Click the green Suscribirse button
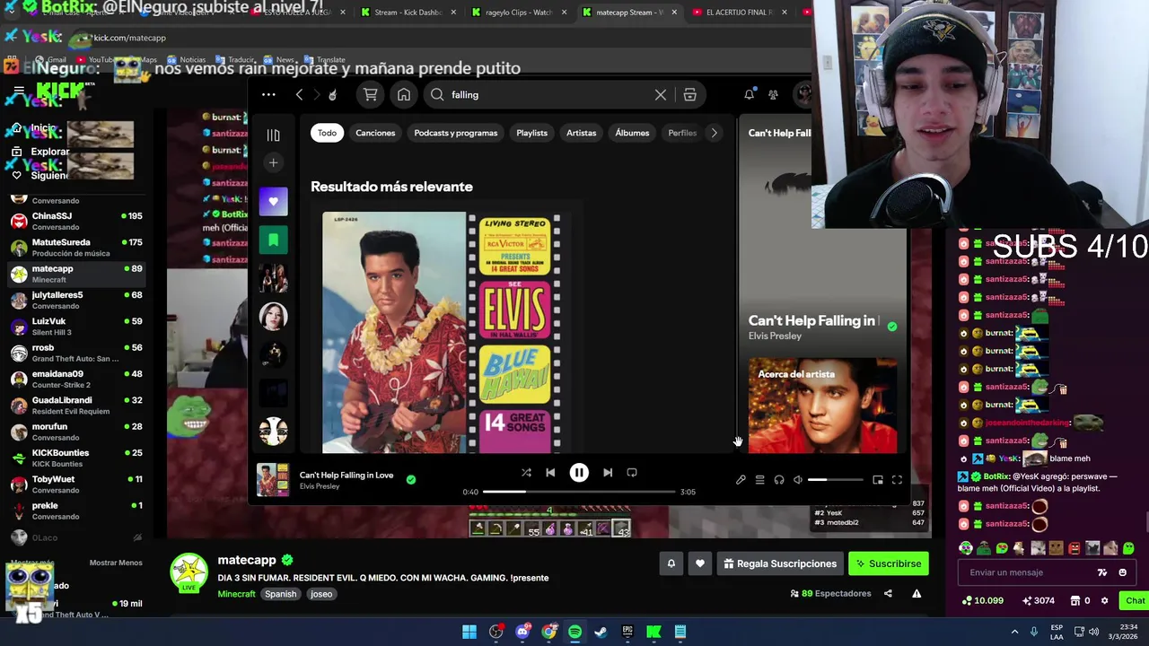This screenshot has width=1149, height=646. coord(888,563)
